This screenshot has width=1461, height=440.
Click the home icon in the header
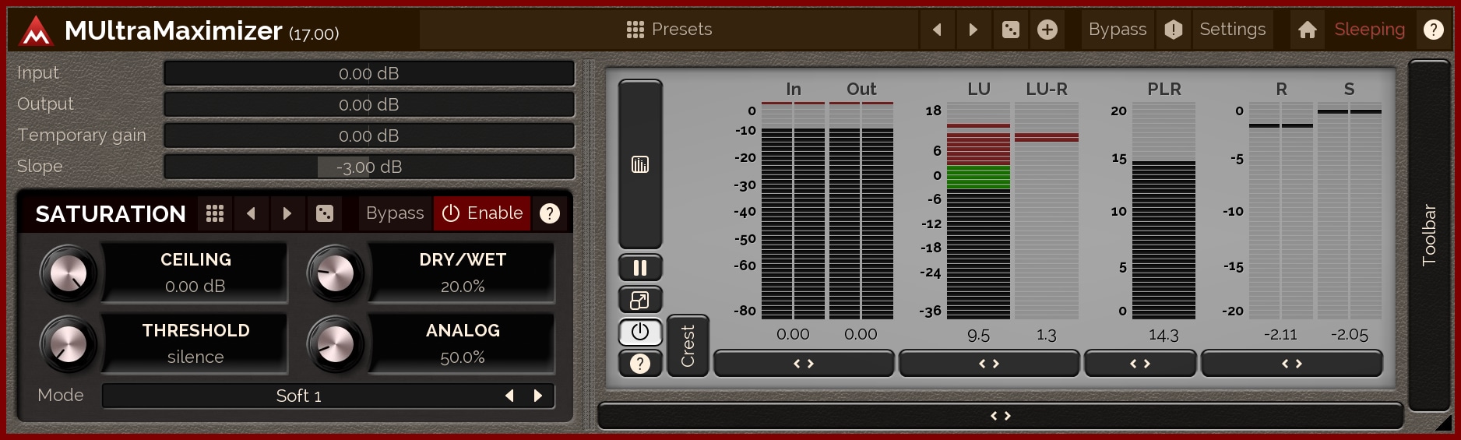[1308, 30]
